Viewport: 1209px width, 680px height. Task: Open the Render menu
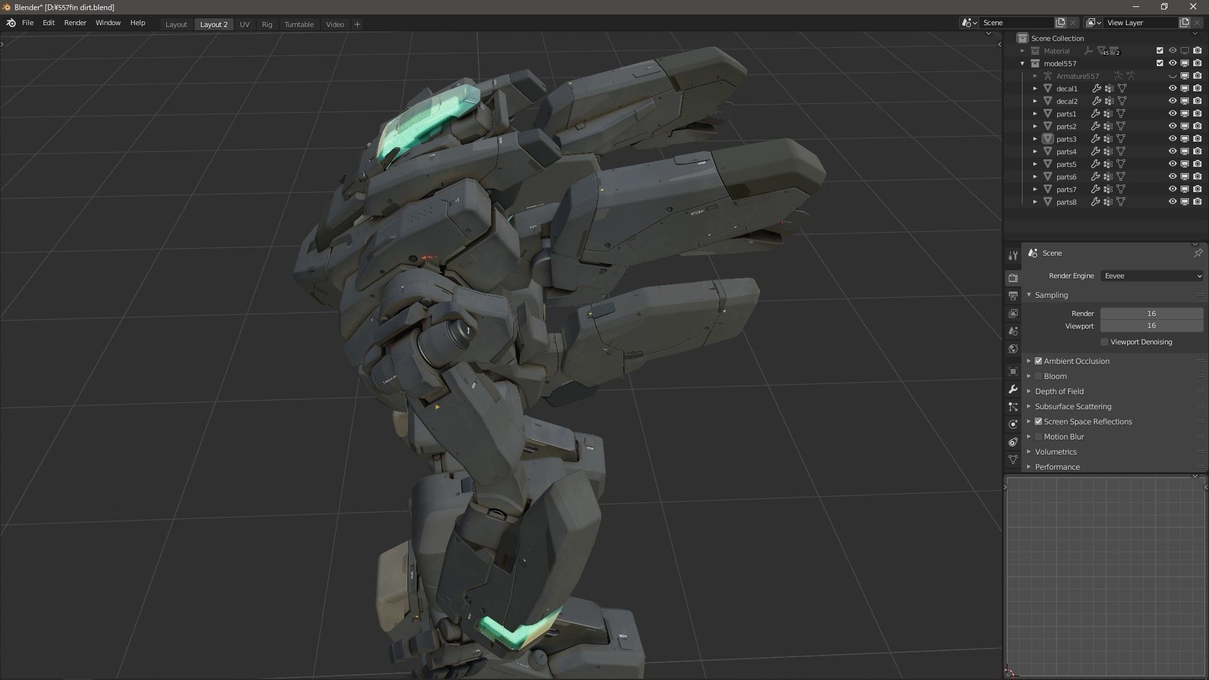(x=75, y=23)
